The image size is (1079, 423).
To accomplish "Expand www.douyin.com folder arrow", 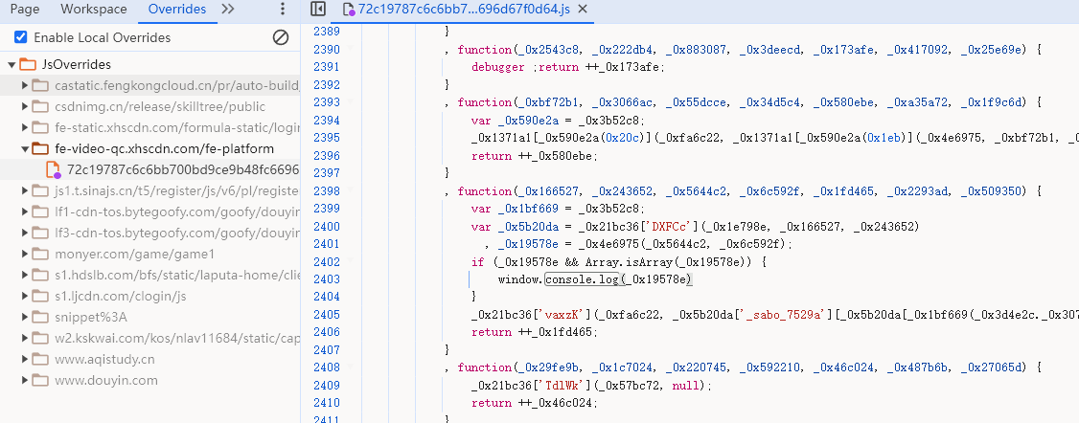I will pyautogui.click(x=25, y=380).
